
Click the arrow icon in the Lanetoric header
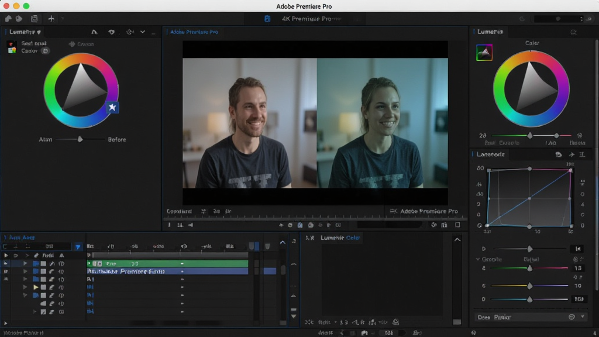(x=572, y=154)
